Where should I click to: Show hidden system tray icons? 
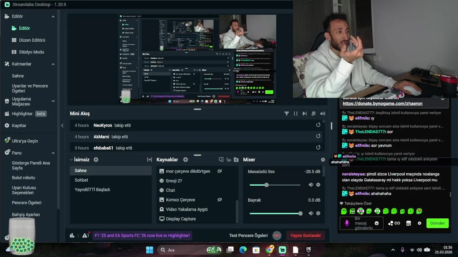pyautogui.click(x=393, y=250)
